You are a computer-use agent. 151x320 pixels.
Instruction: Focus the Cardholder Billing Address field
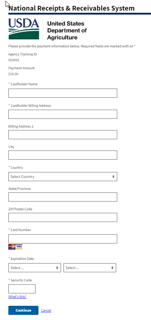coord(63,114)
